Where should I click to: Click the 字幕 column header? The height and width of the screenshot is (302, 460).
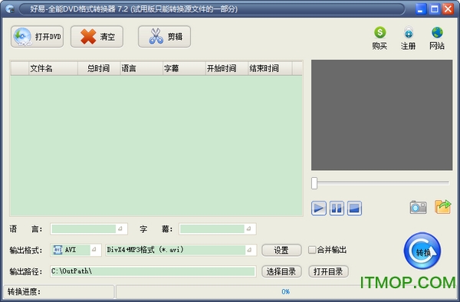pyautogui.click(x=184, y=68)
